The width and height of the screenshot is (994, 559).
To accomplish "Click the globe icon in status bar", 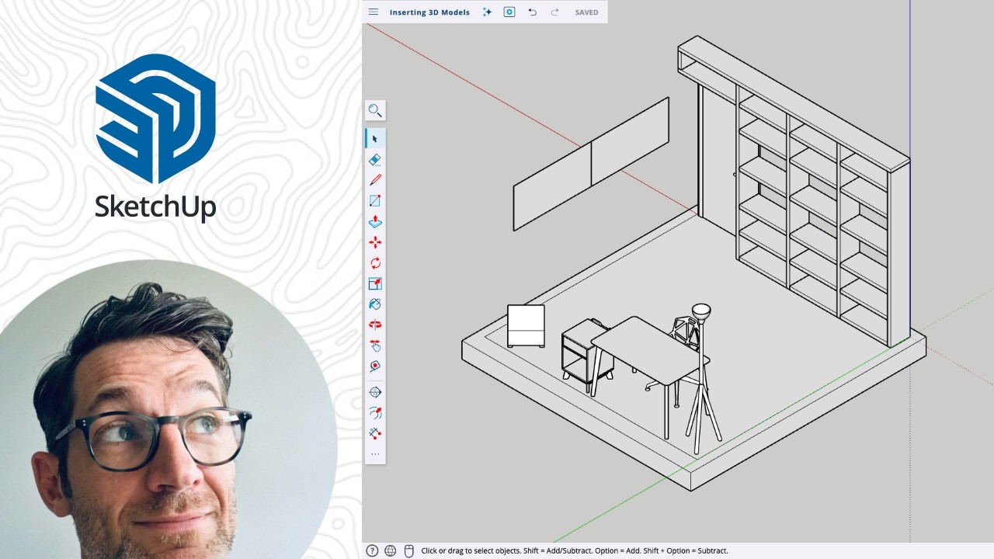I will click(x=391, y=550).
